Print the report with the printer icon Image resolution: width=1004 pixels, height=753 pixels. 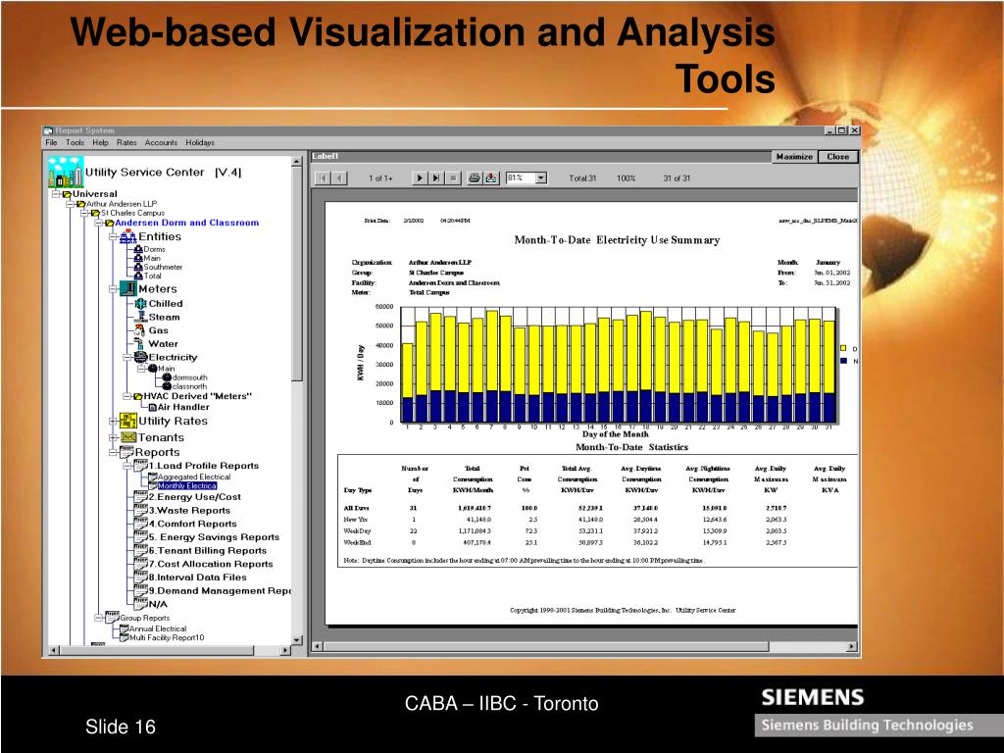[474, 178]
